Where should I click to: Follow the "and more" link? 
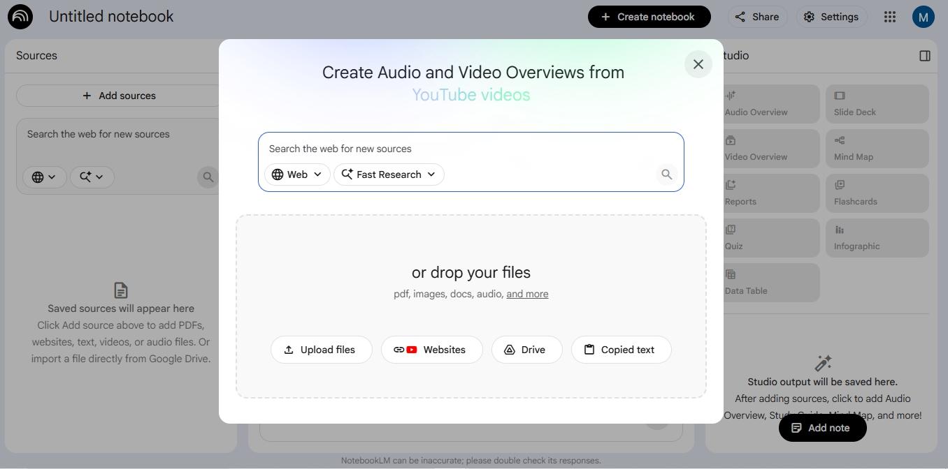[527, 294]
